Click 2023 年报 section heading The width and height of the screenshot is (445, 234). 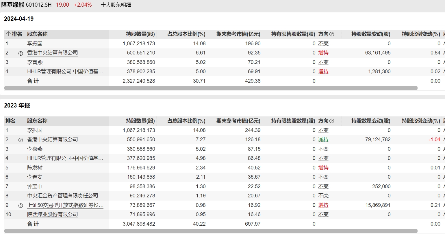17,105
